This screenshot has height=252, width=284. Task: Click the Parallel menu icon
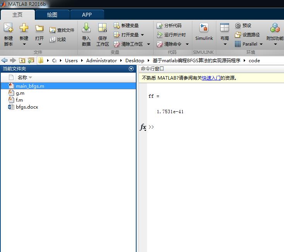point(238,44)
